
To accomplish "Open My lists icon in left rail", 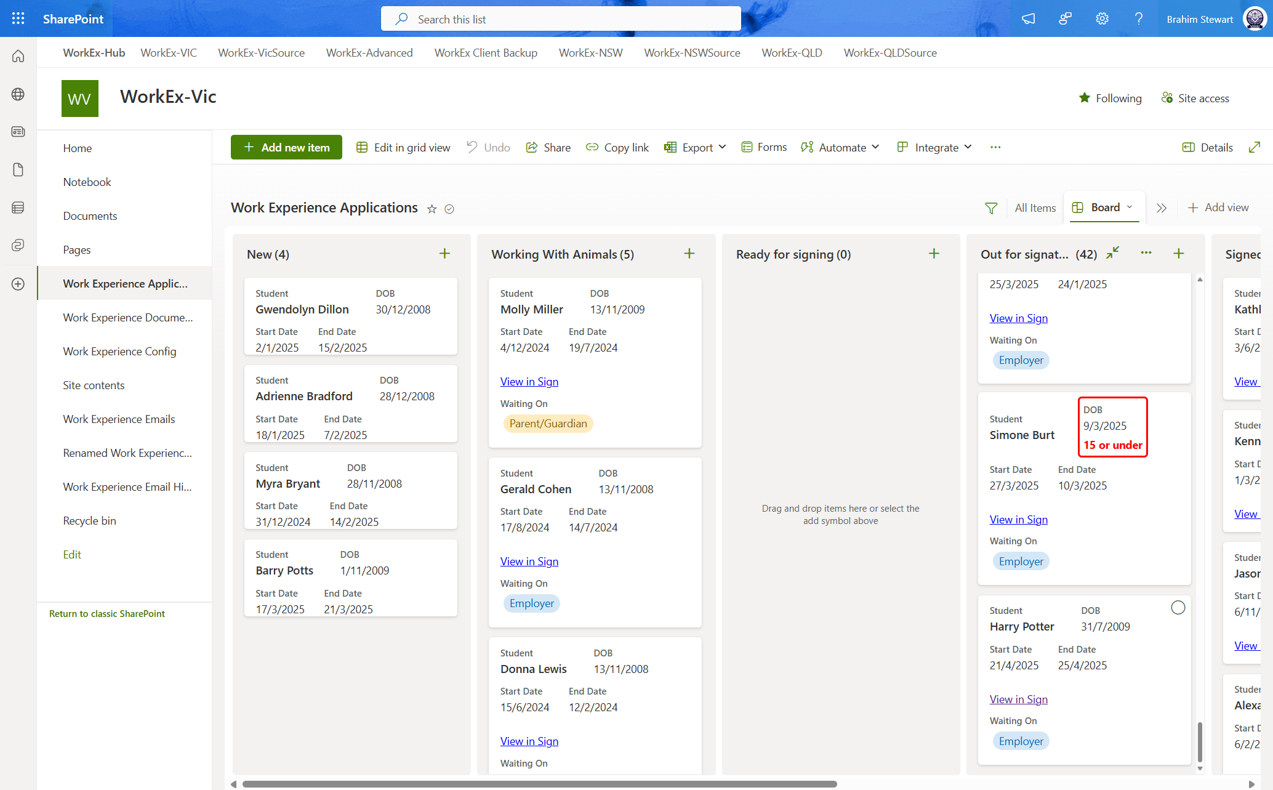I will pyautogui.click(x=18, y=208).
